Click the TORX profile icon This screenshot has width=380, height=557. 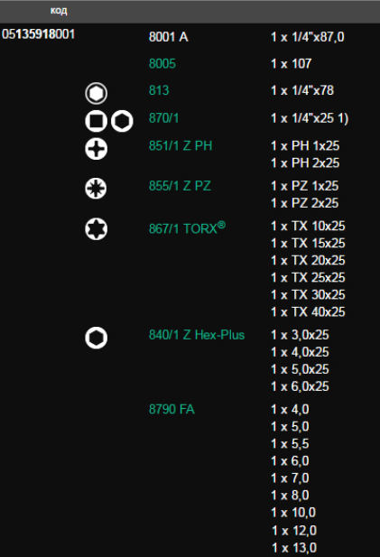click(97, 228)
